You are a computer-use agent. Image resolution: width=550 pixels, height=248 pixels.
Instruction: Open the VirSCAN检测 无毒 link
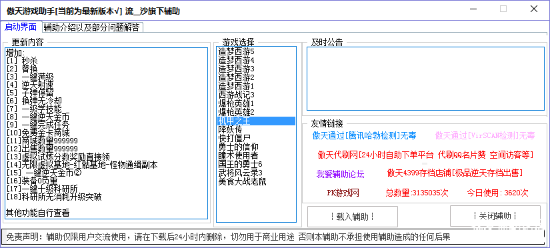pos(485,135)
